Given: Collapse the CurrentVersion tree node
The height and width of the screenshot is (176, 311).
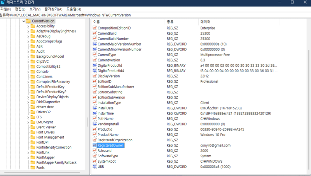Looking at the screenshot, I should click(x=23, y=21).
